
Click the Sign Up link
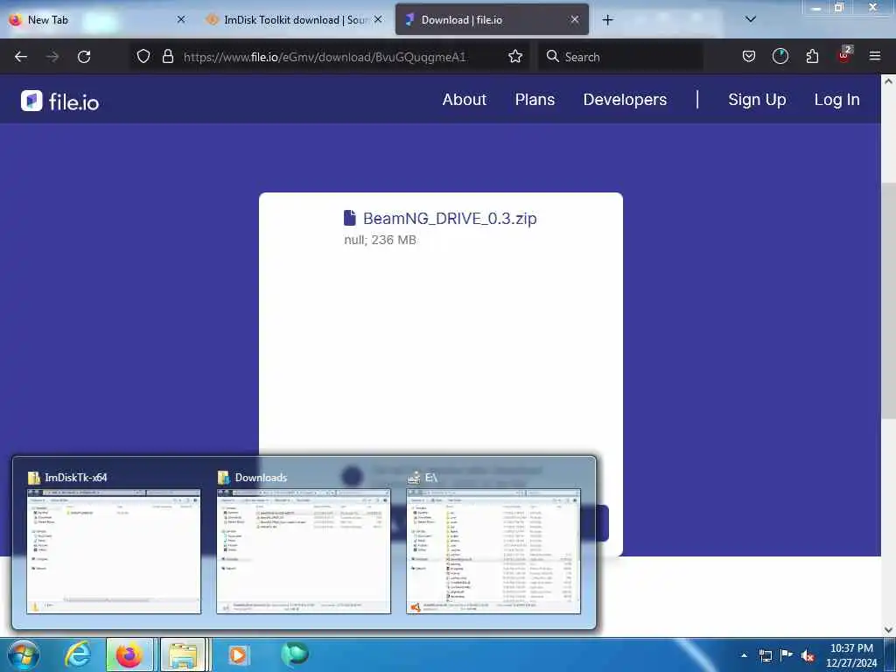click(x=757, y=100)
